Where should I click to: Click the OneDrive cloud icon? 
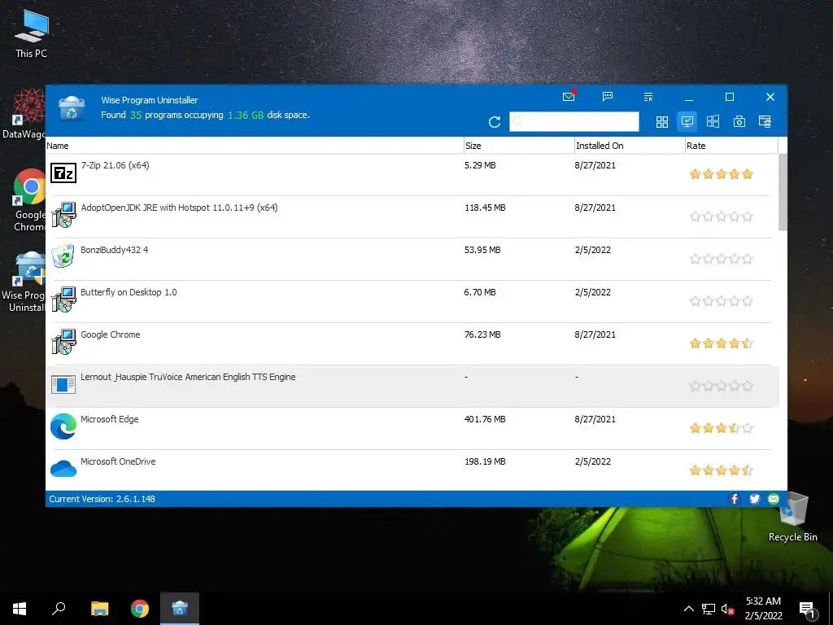63,469
